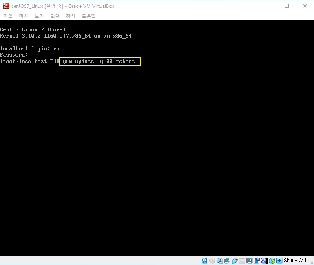Viewport: 314px width, 265px height.
Task: Open the 머신 (Machine) menu
Action: click(x=24, y=16)
